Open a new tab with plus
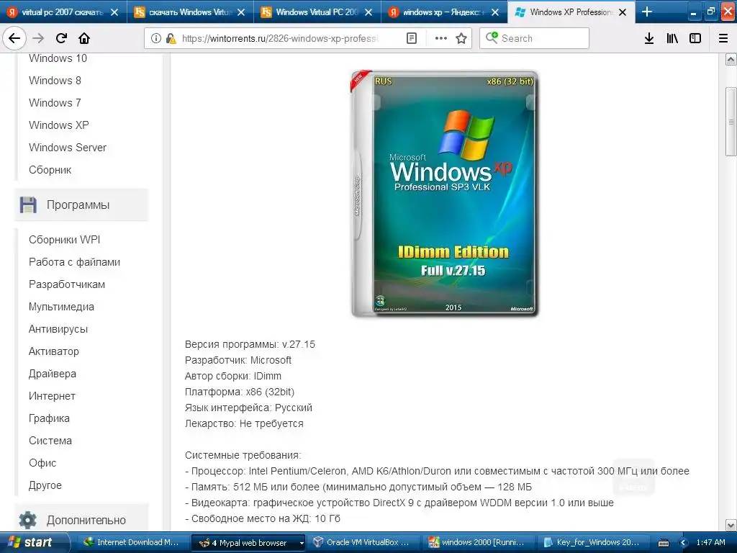737x553 pixels. 647,12
